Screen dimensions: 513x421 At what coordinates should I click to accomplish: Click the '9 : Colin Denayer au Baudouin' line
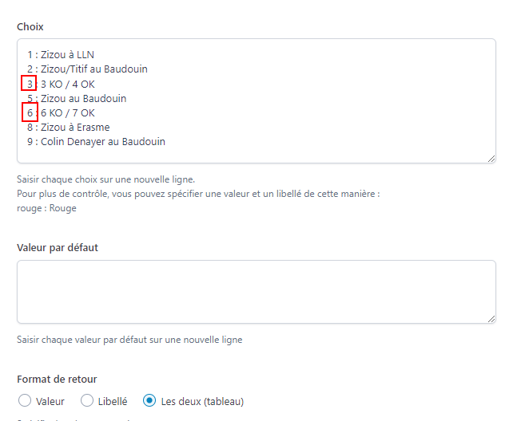point(96,141)
